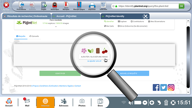Open the A Propos link
This screenshot has height=108, width=192.
point(35,86)
